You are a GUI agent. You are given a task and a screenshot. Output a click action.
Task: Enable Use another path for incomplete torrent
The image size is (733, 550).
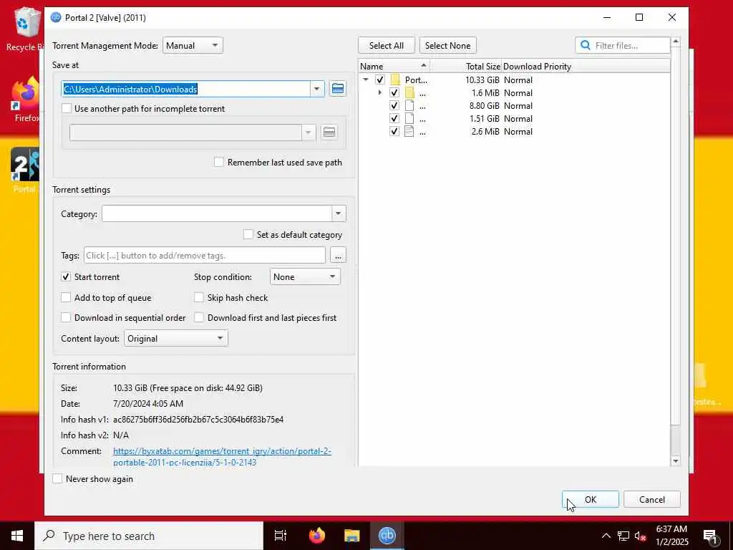pyautogui.click(x=67, y=109)
